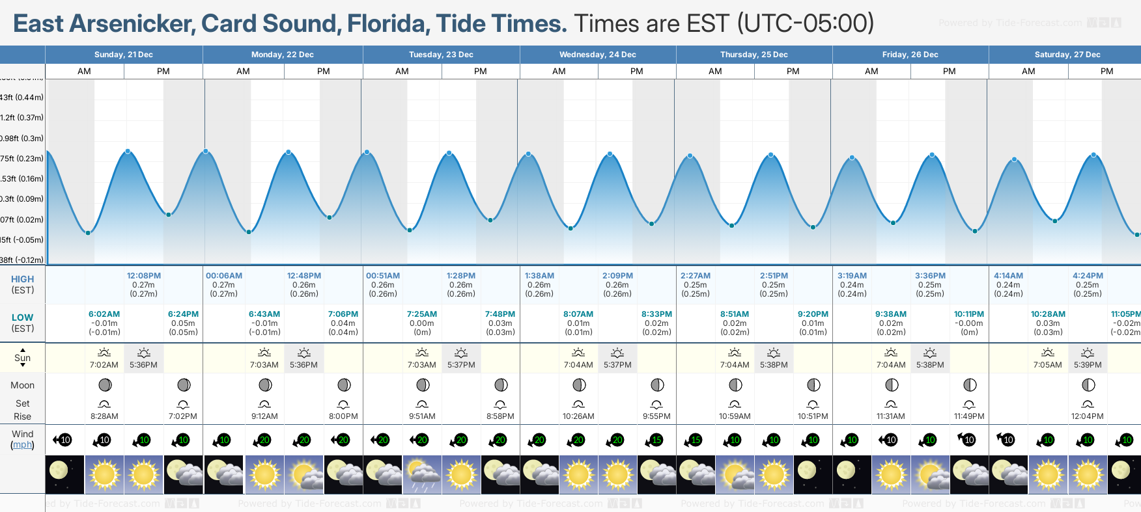Image resolution: width=1141 pixels, height=512 pixels.
Task: Click the 7:25AM low tide time entry
Action: [422, 314]
